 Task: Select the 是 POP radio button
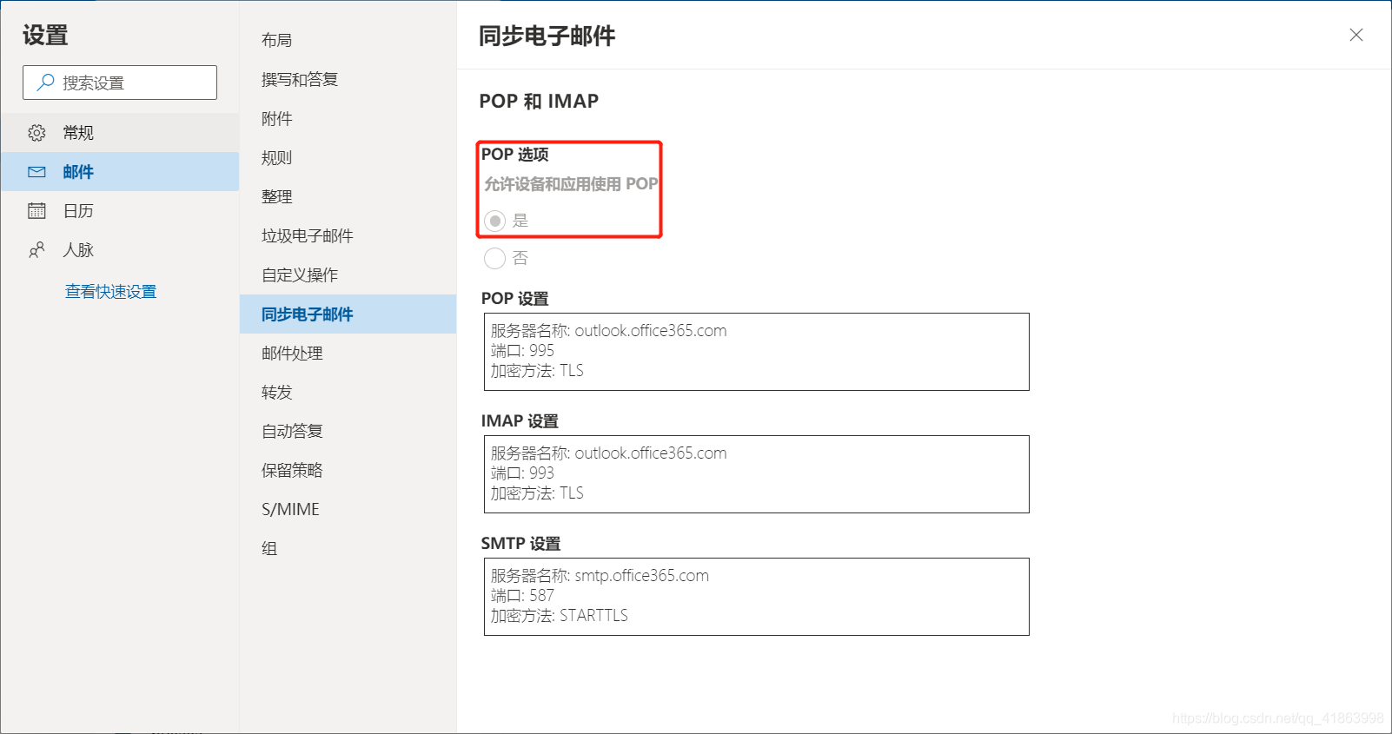point(494,221)
